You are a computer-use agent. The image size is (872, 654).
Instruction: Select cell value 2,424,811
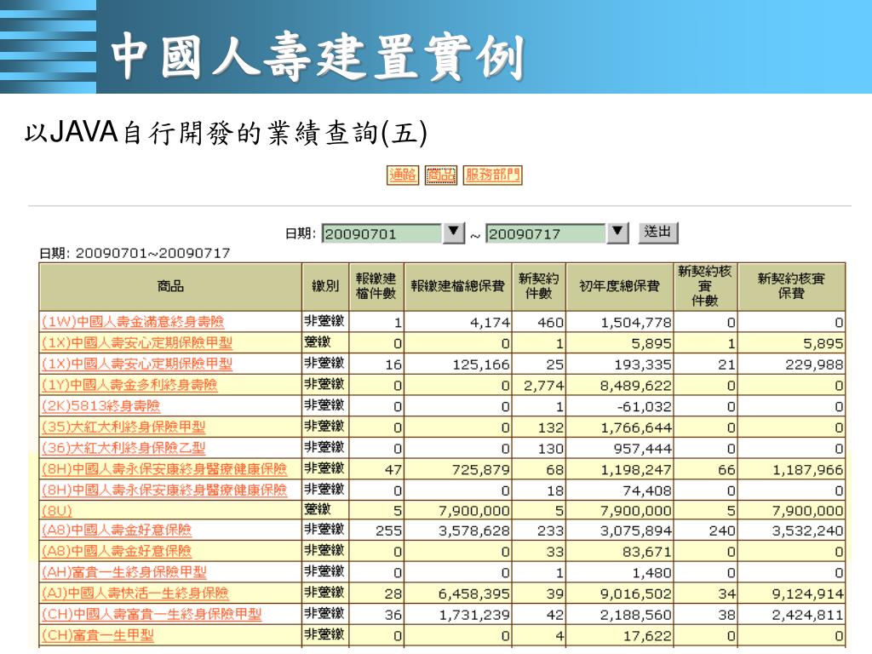(808, 615)
